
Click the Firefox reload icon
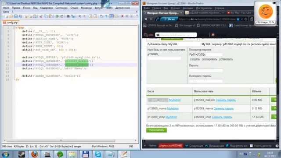coord(246,19)
